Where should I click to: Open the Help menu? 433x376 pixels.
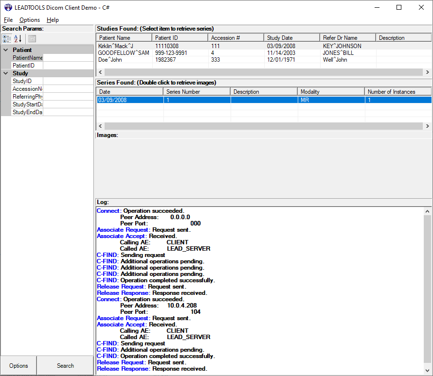pos(53,20)
